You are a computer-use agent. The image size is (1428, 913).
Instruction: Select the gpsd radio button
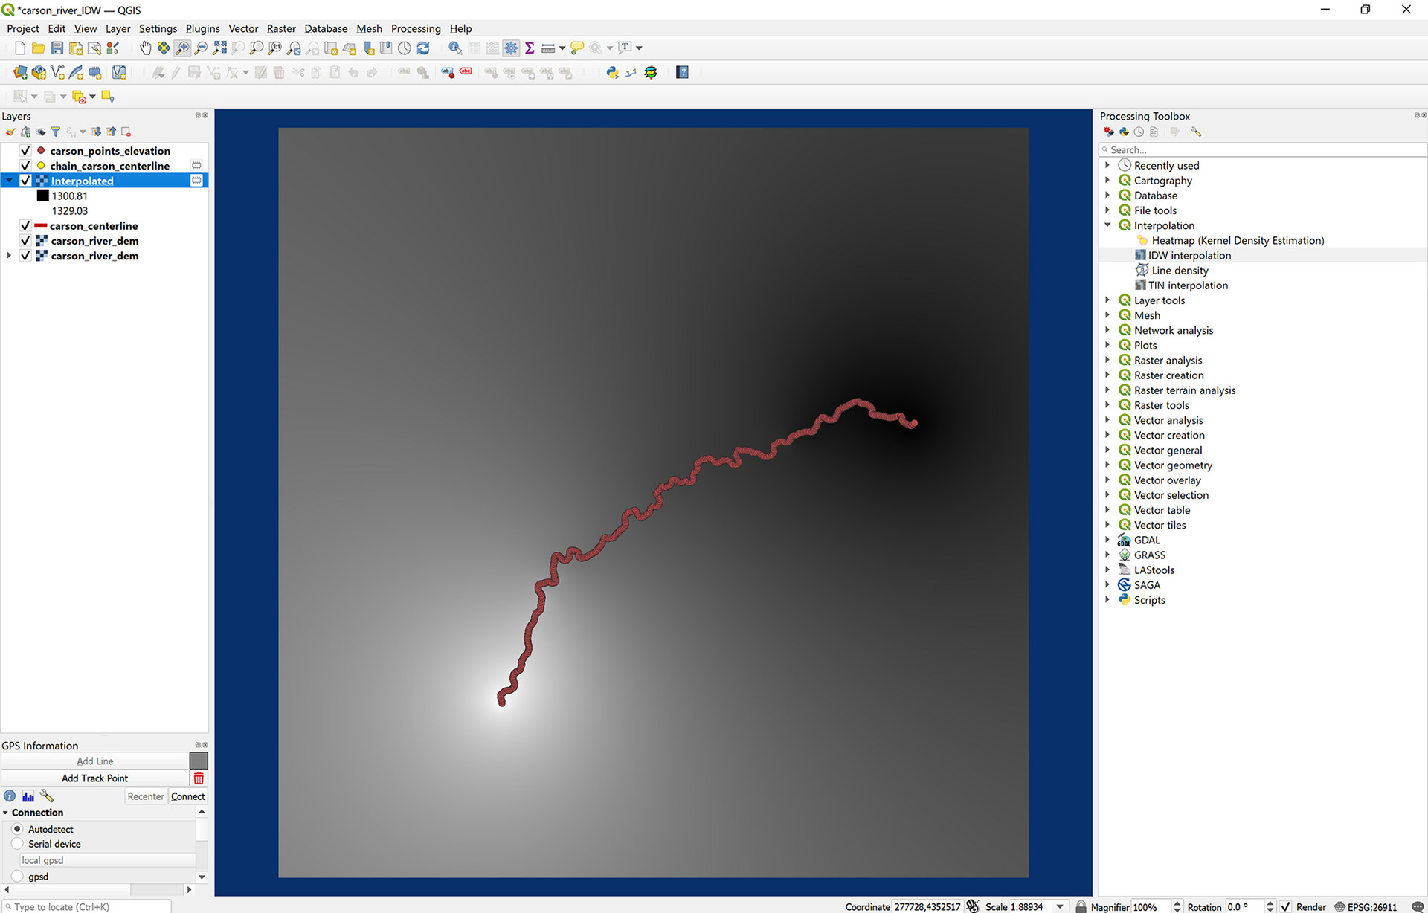pyautogui.click(x=17, y=877)
